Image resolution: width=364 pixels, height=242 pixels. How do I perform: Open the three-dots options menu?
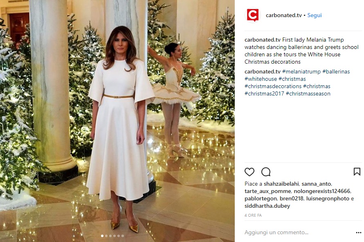pos(358,233)
